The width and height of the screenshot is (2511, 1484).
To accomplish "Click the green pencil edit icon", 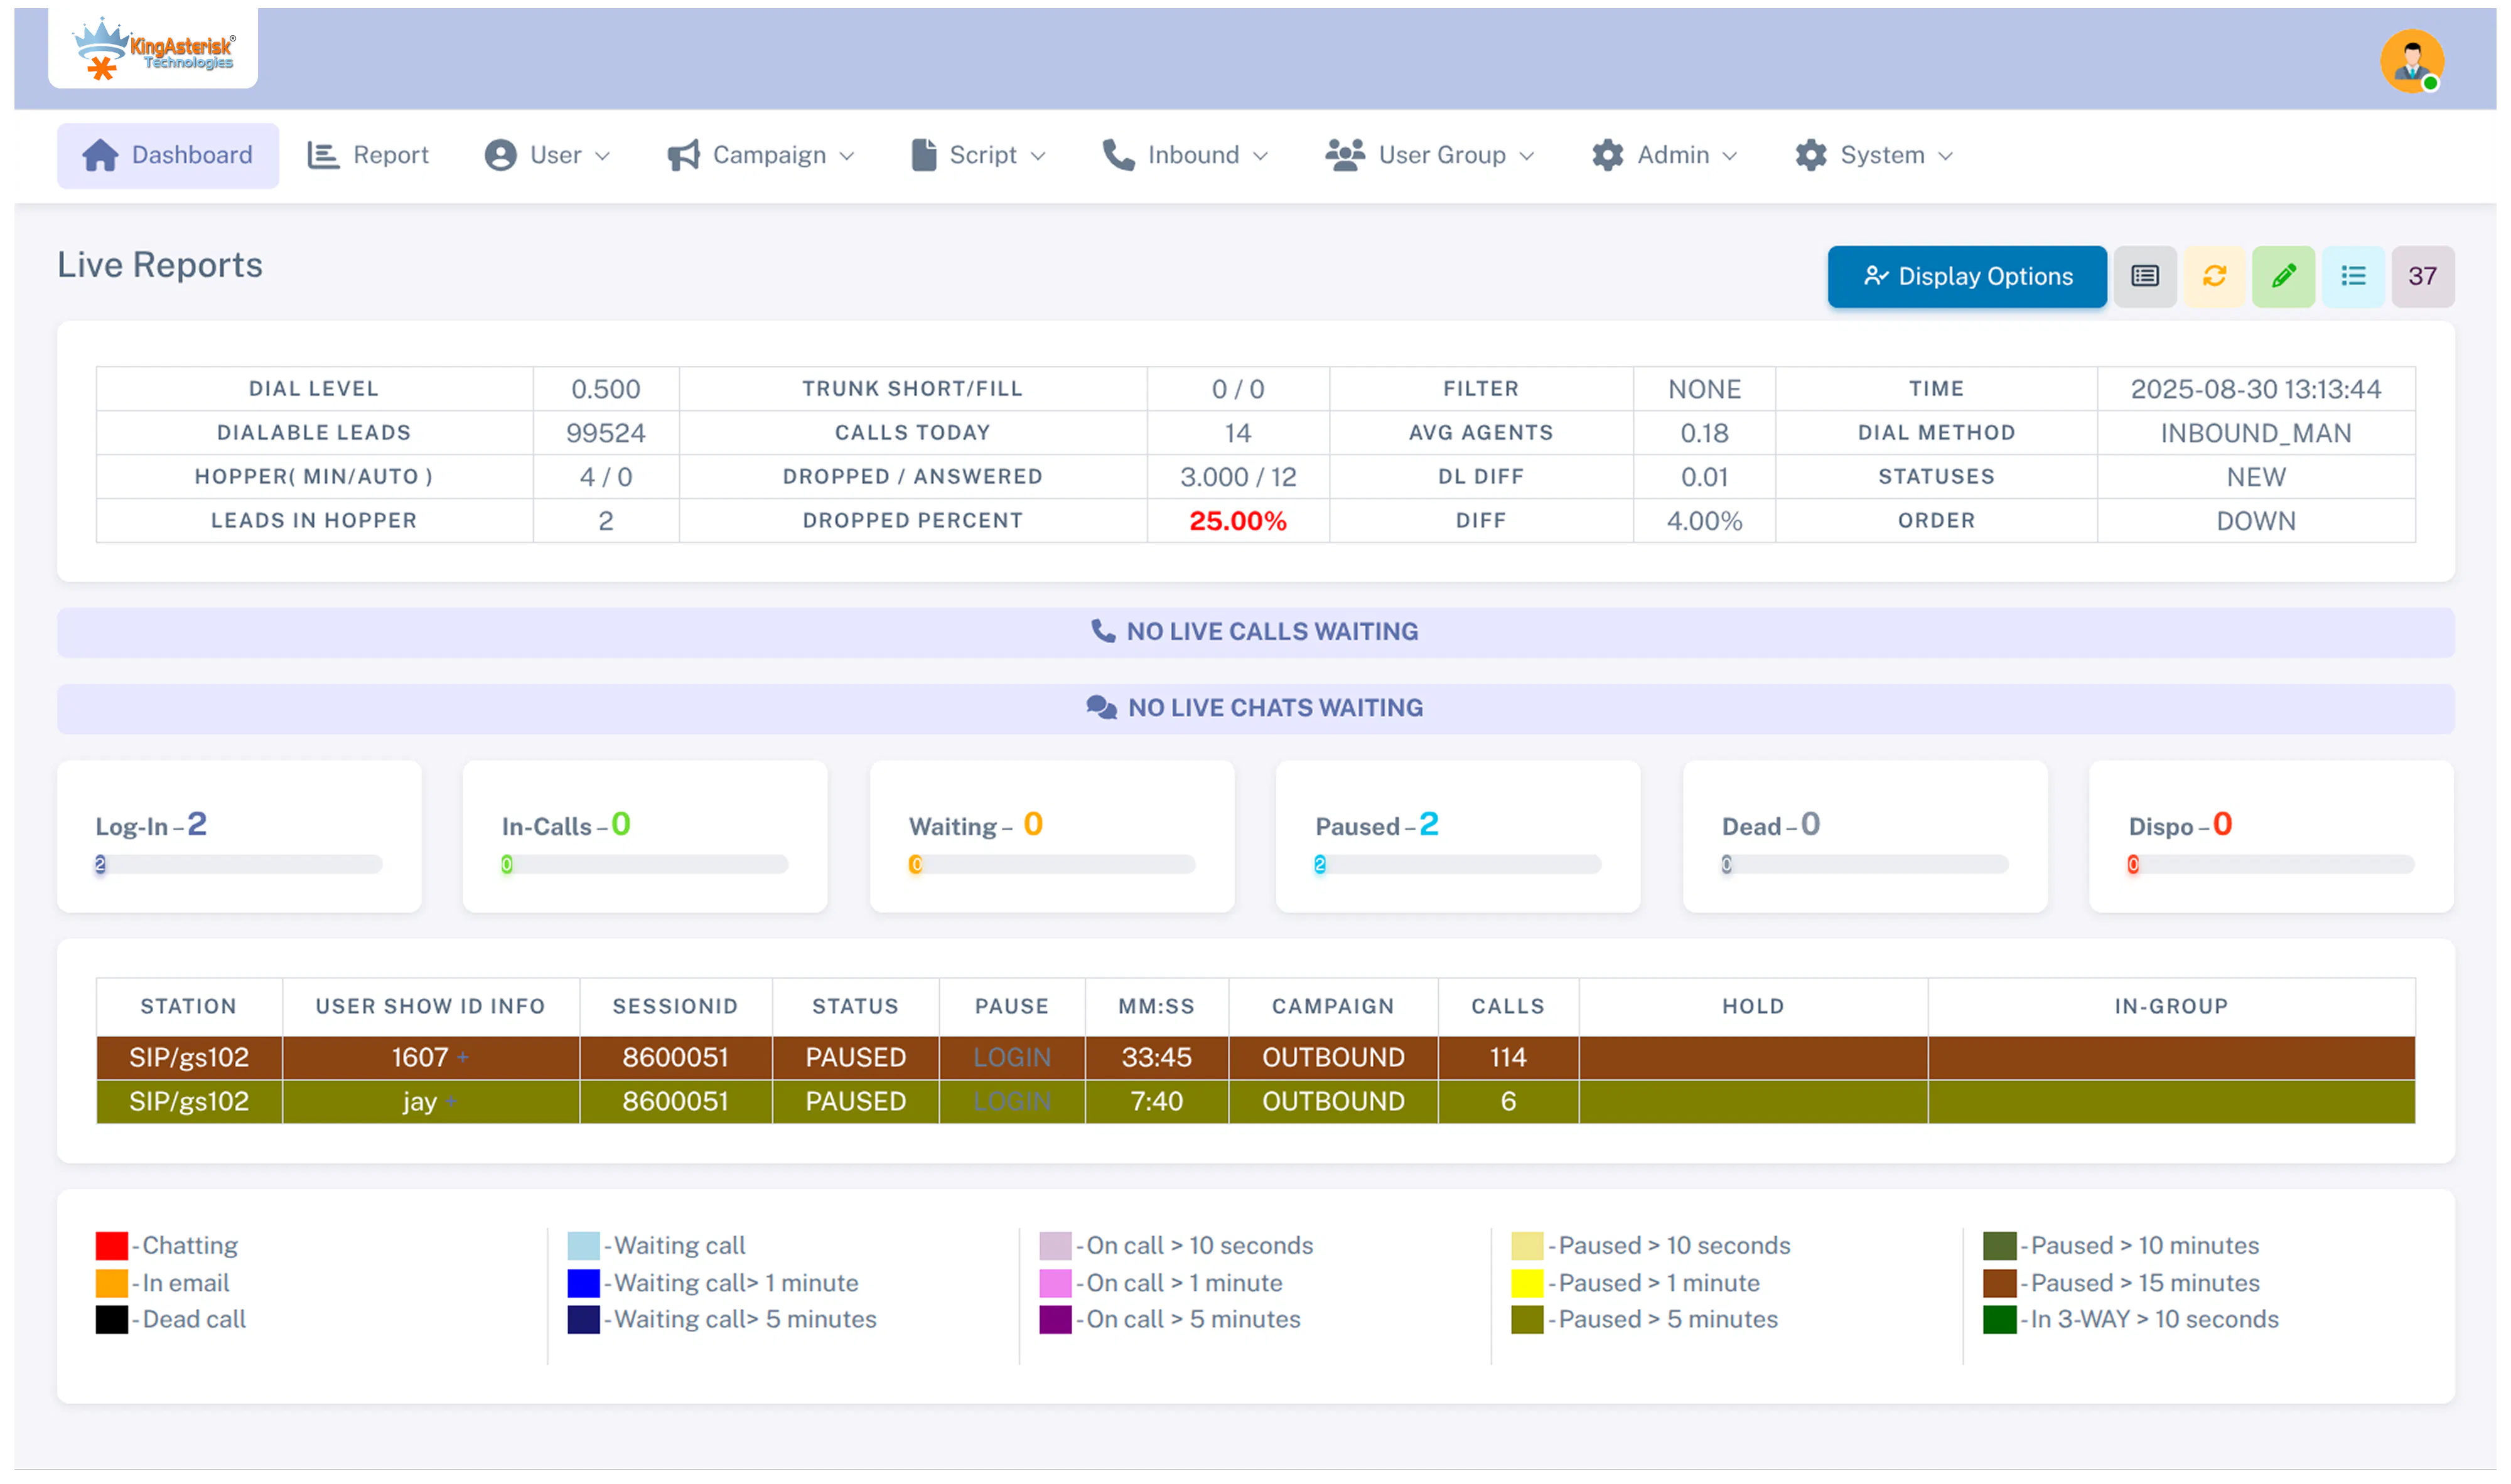I will pyautogui.click(x=2283, y=276).
